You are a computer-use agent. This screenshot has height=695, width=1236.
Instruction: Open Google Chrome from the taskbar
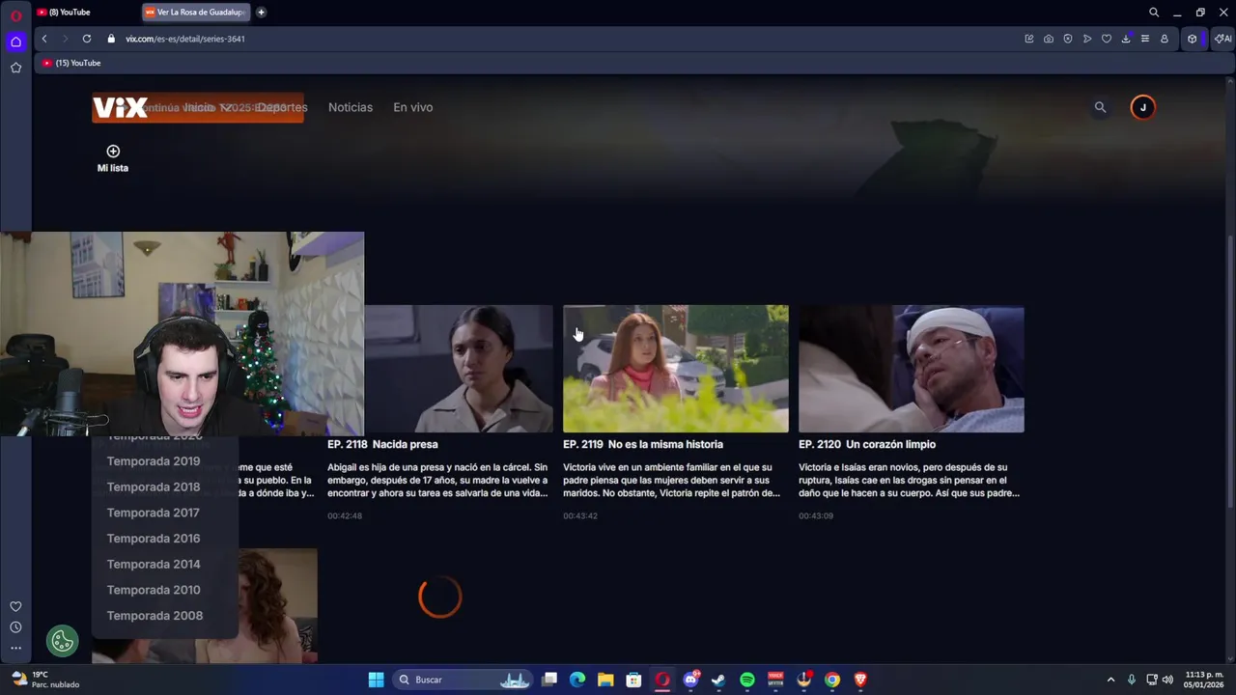(x=832, y=680)
